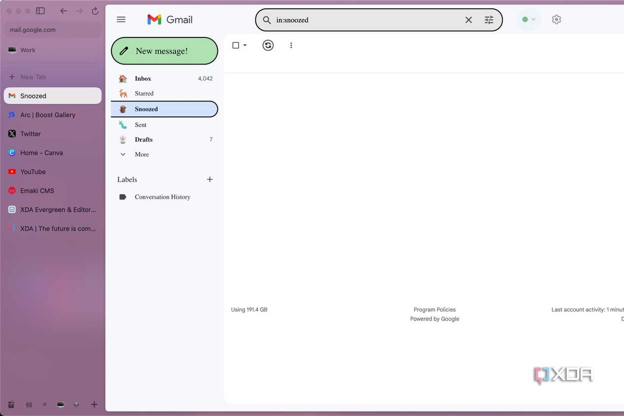Screen dimensions: 624x416
Task: Click the search magnifier icon
Action: 267,20
